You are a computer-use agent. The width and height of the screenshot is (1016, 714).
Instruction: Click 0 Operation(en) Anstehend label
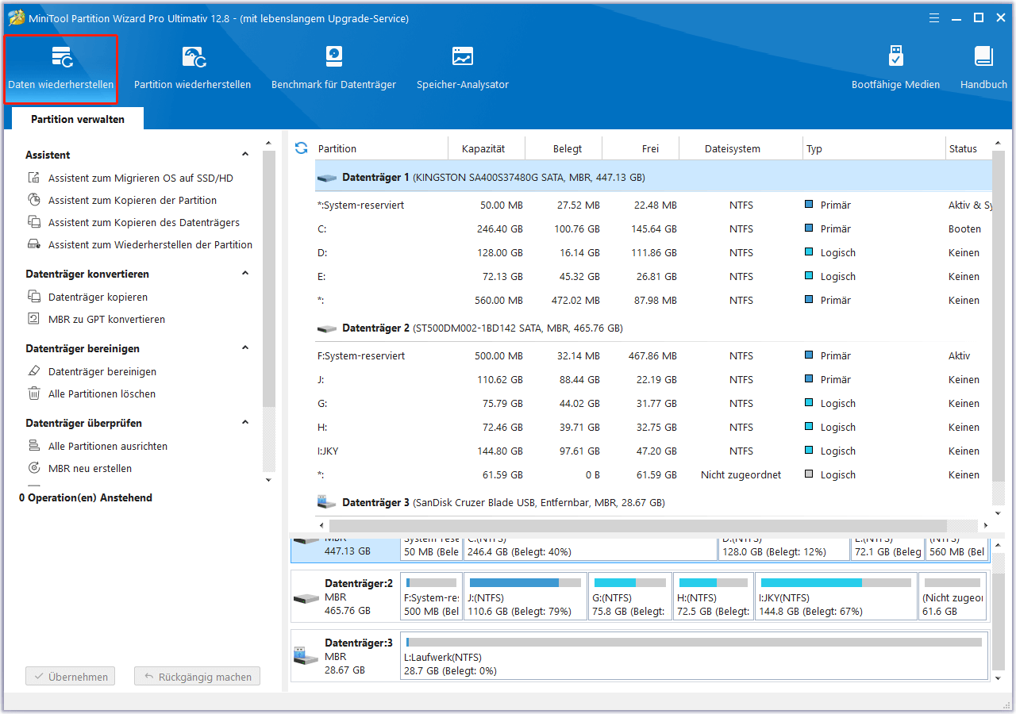tap(86, 498)
